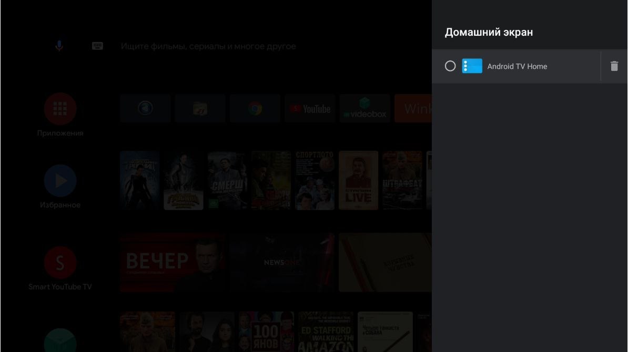This screenshot has width=628, height=352.
Task: Launch the YouTube app tile
Action: (310, 108)
